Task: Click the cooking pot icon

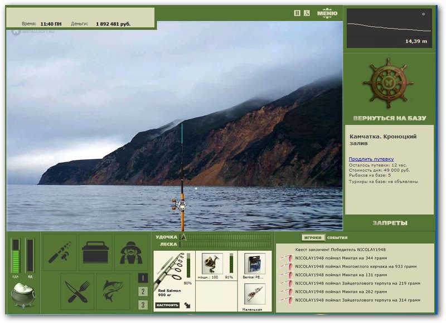Action: 23,296
